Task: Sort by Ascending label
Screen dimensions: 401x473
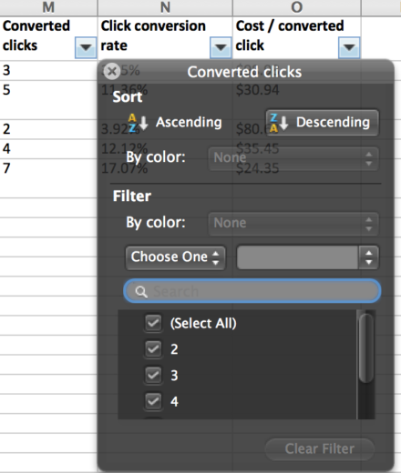Action: coord(189,122)
